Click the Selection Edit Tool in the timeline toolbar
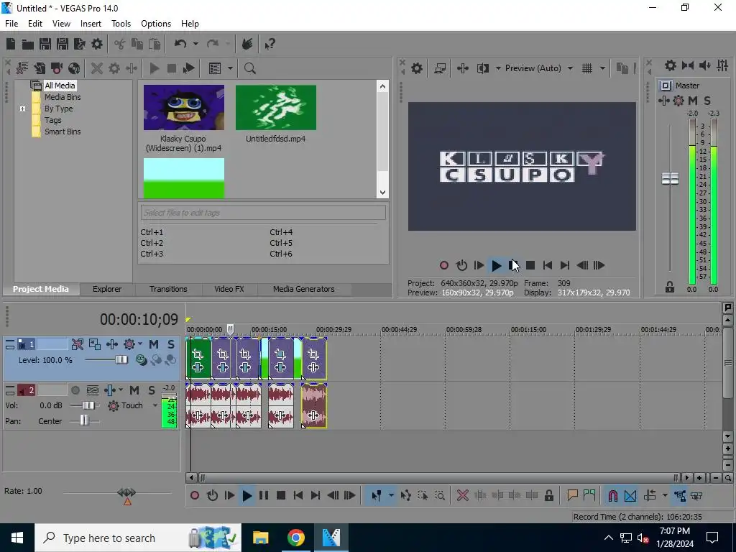Viewport: 736px width, 552px height. coord(423,496)
